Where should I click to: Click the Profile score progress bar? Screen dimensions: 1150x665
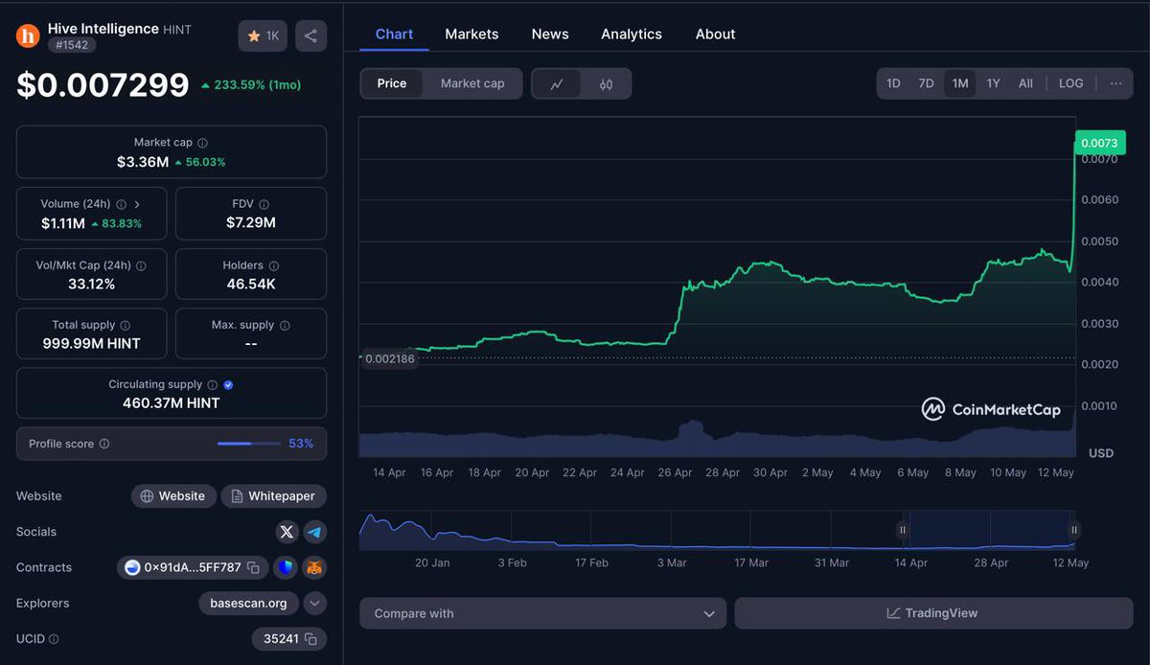tap(248, 444)
